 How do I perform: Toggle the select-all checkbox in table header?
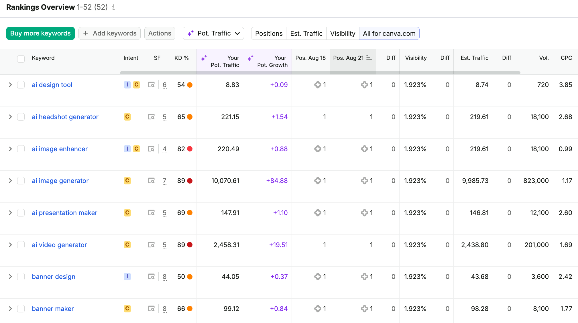(x=21, y=59)
